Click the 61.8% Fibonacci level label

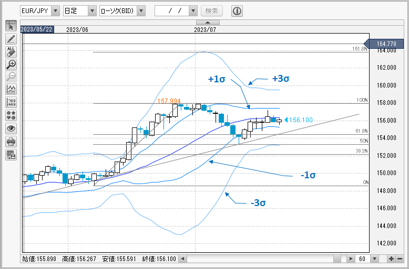362,131
